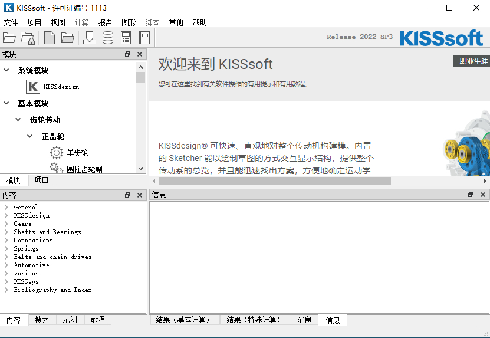Open the 结果（特殊计算）tab
Viewport: 490px width, 338px height.
[x=255, y=320]
